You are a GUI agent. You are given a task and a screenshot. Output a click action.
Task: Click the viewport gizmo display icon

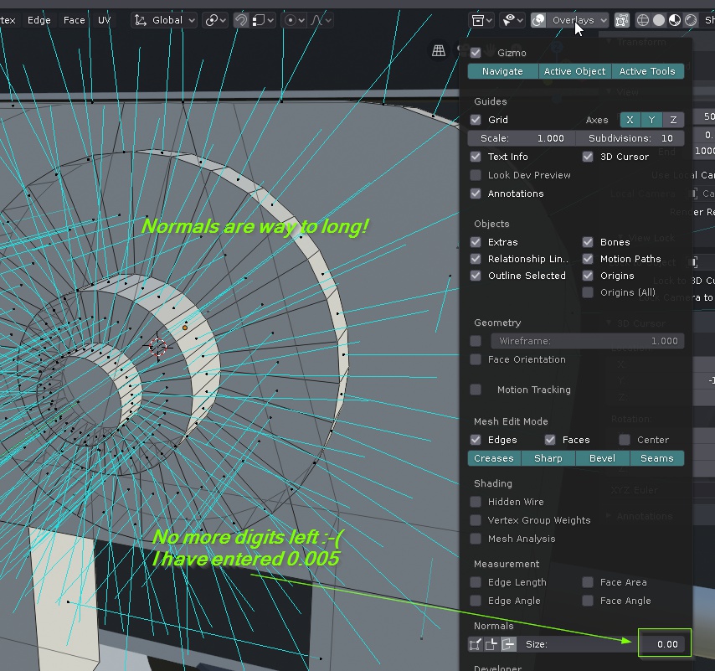point(509,20)
